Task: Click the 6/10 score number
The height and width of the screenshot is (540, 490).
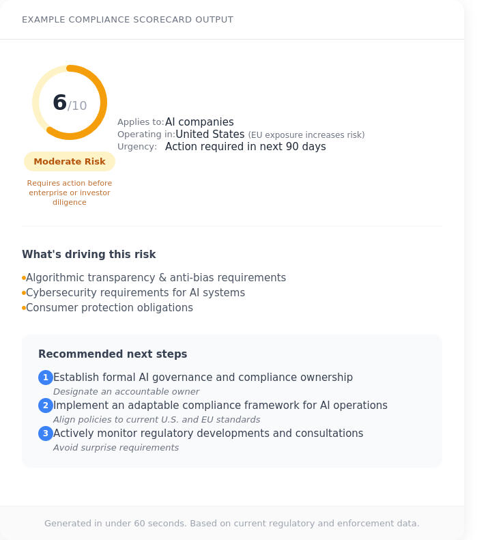Action: coord(69,103)
